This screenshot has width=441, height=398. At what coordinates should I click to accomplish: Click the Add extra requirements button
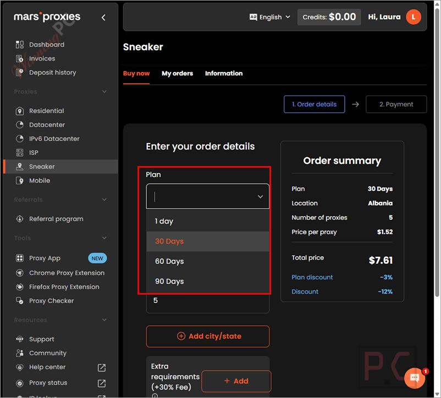[x=236, y=381]
